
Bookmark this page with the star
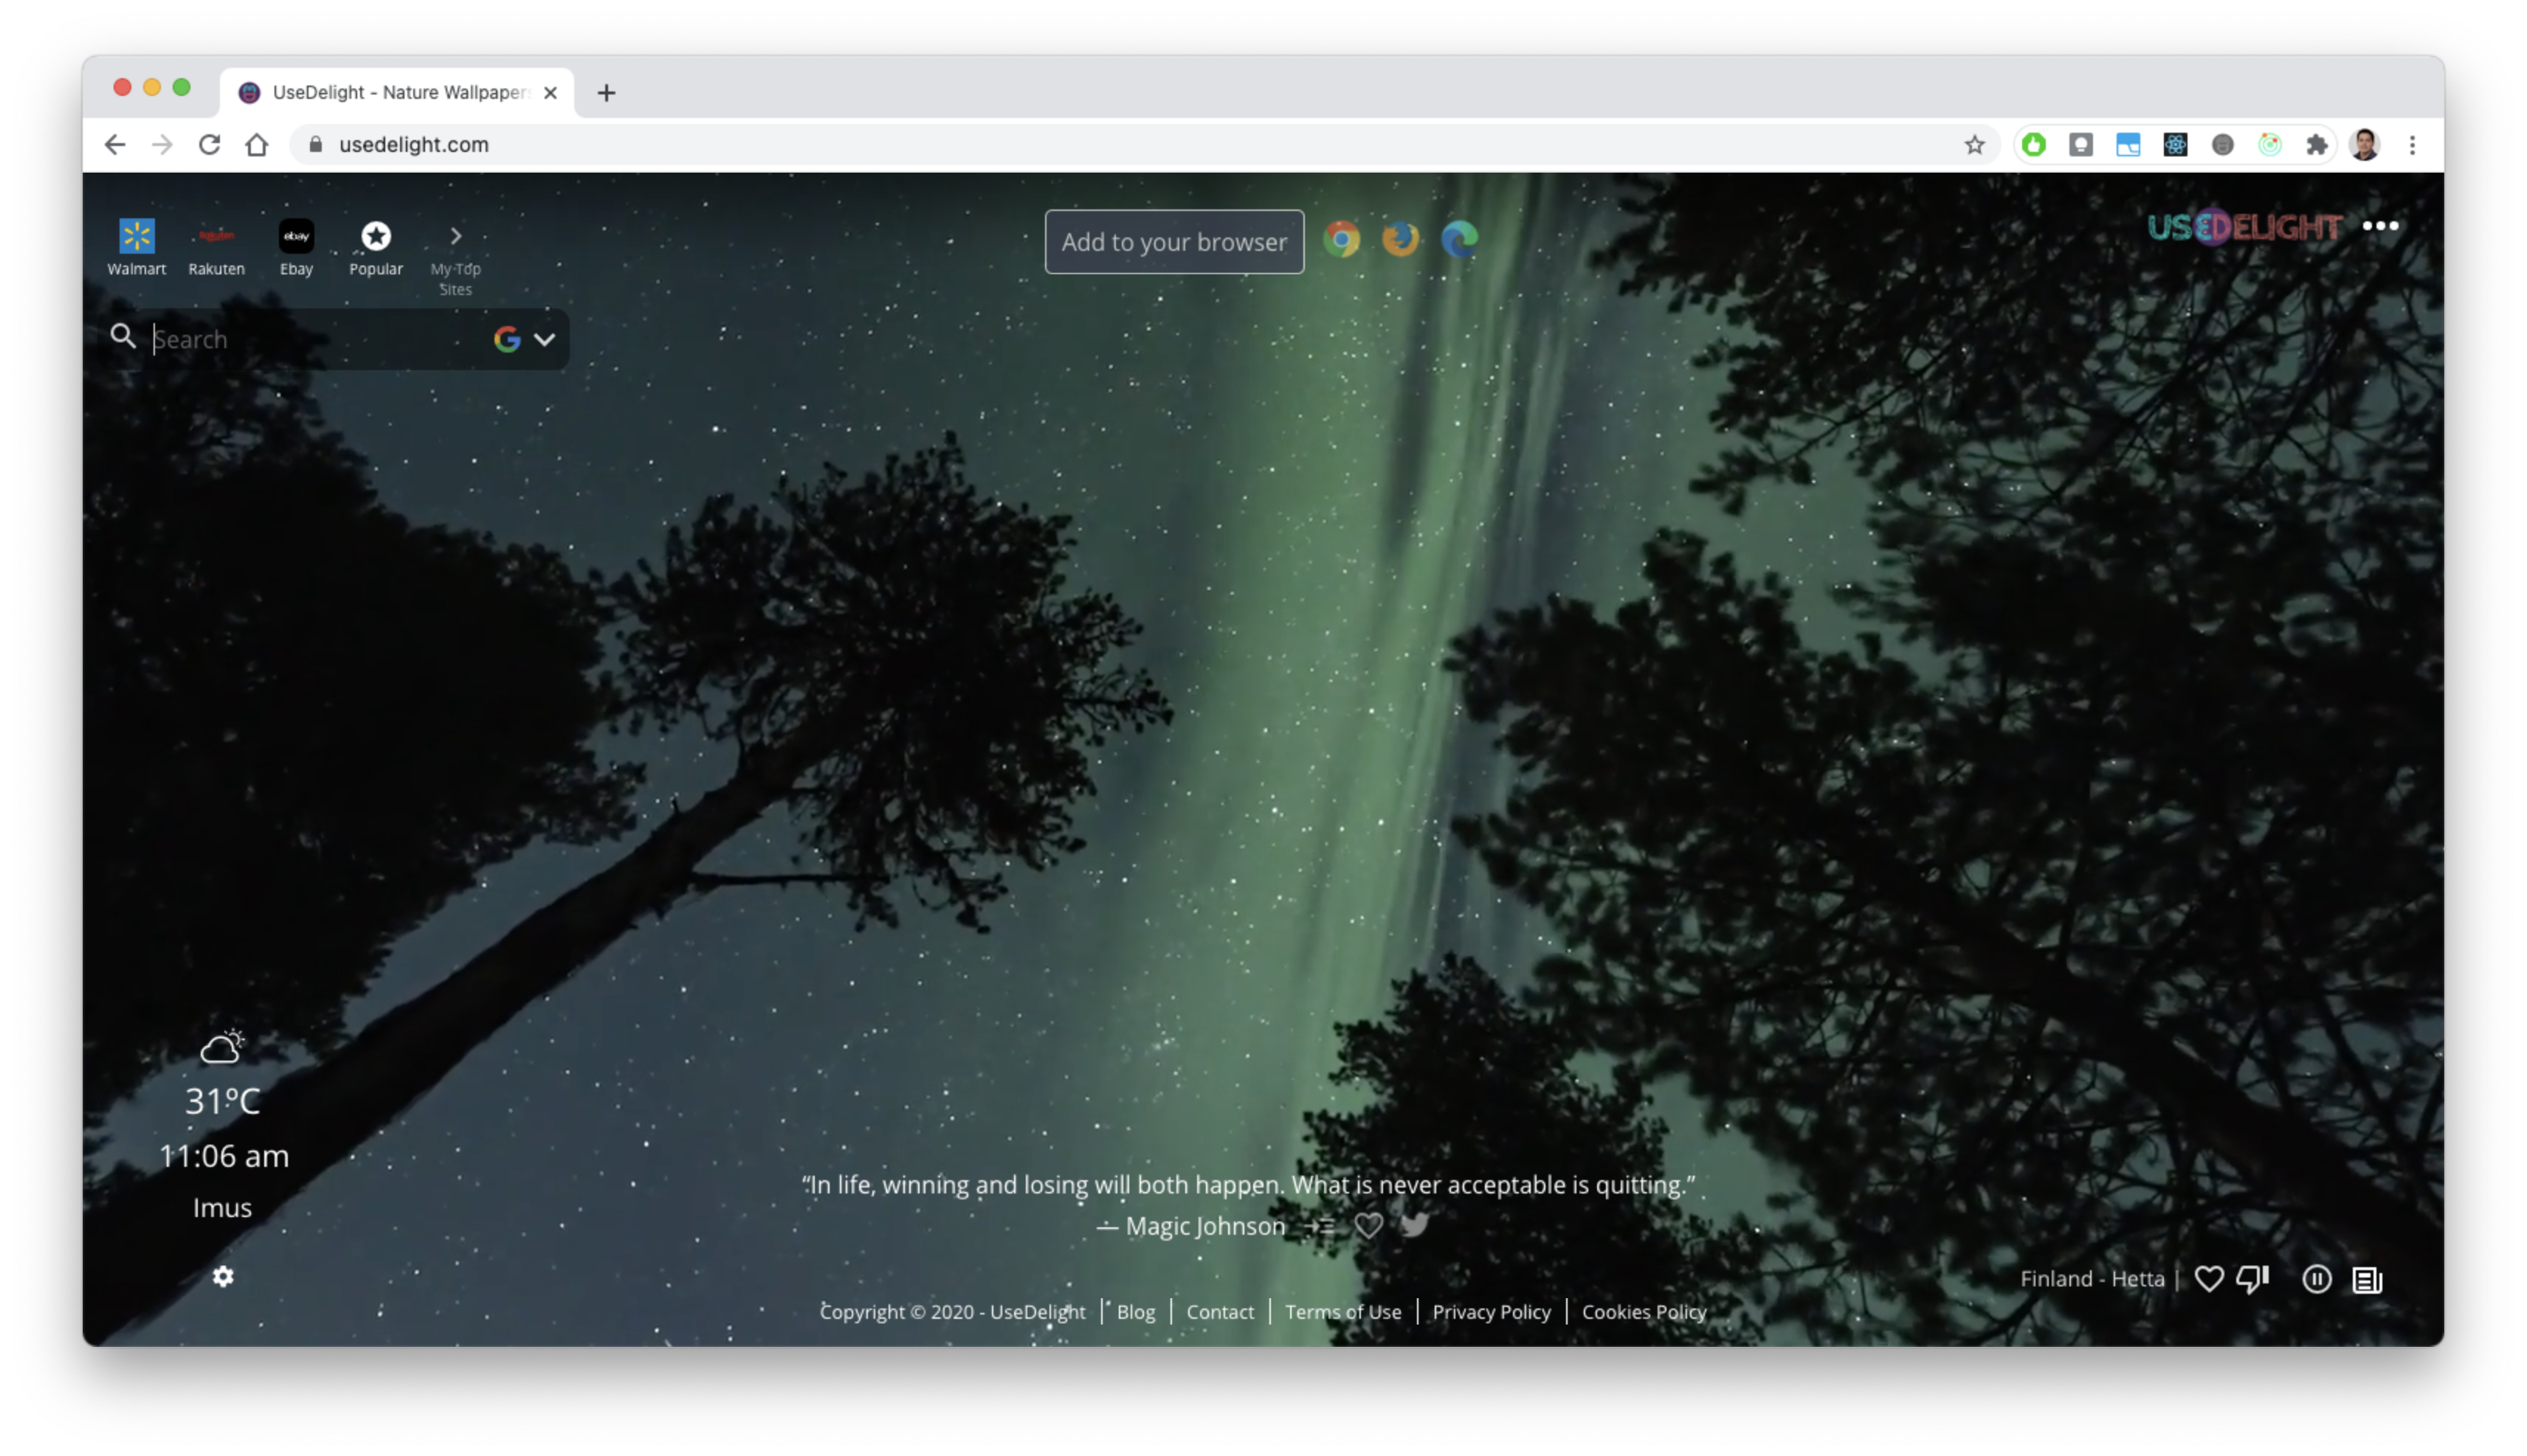point(1973,145)
